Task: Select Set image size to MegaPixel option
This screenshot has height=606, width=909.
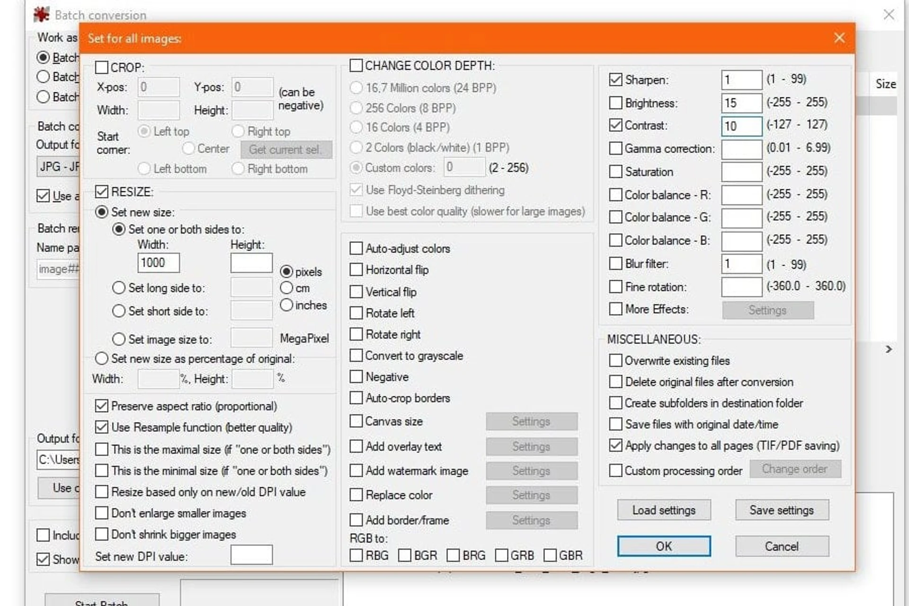Action: (119, 339)
